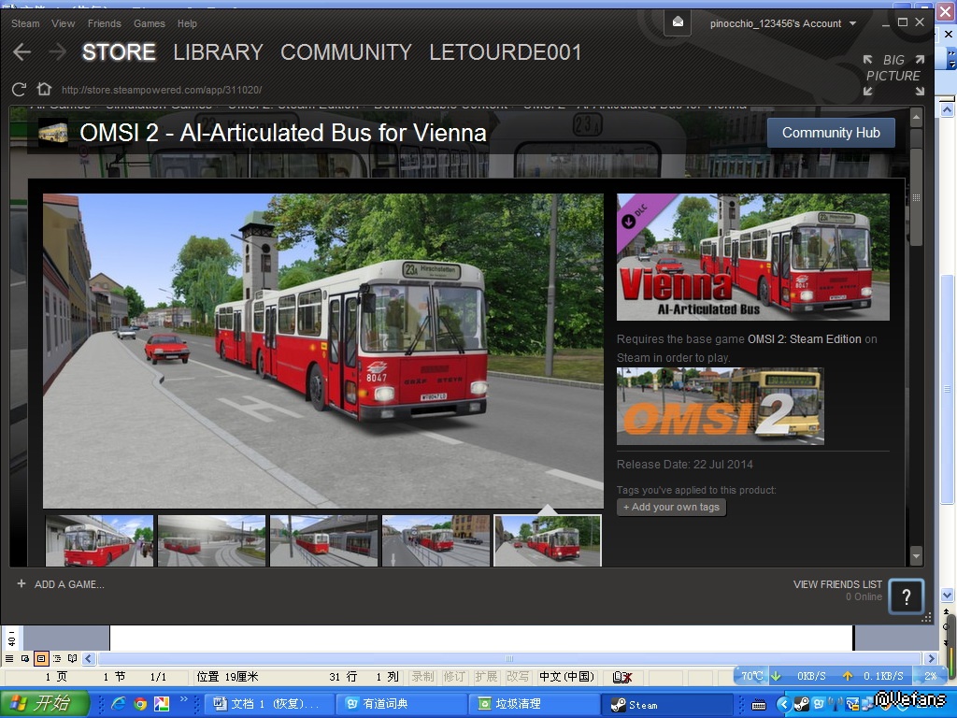Viewport: 957px width, 718px height.
Task: Go back using the back arrow
Action: click(22, 52)
